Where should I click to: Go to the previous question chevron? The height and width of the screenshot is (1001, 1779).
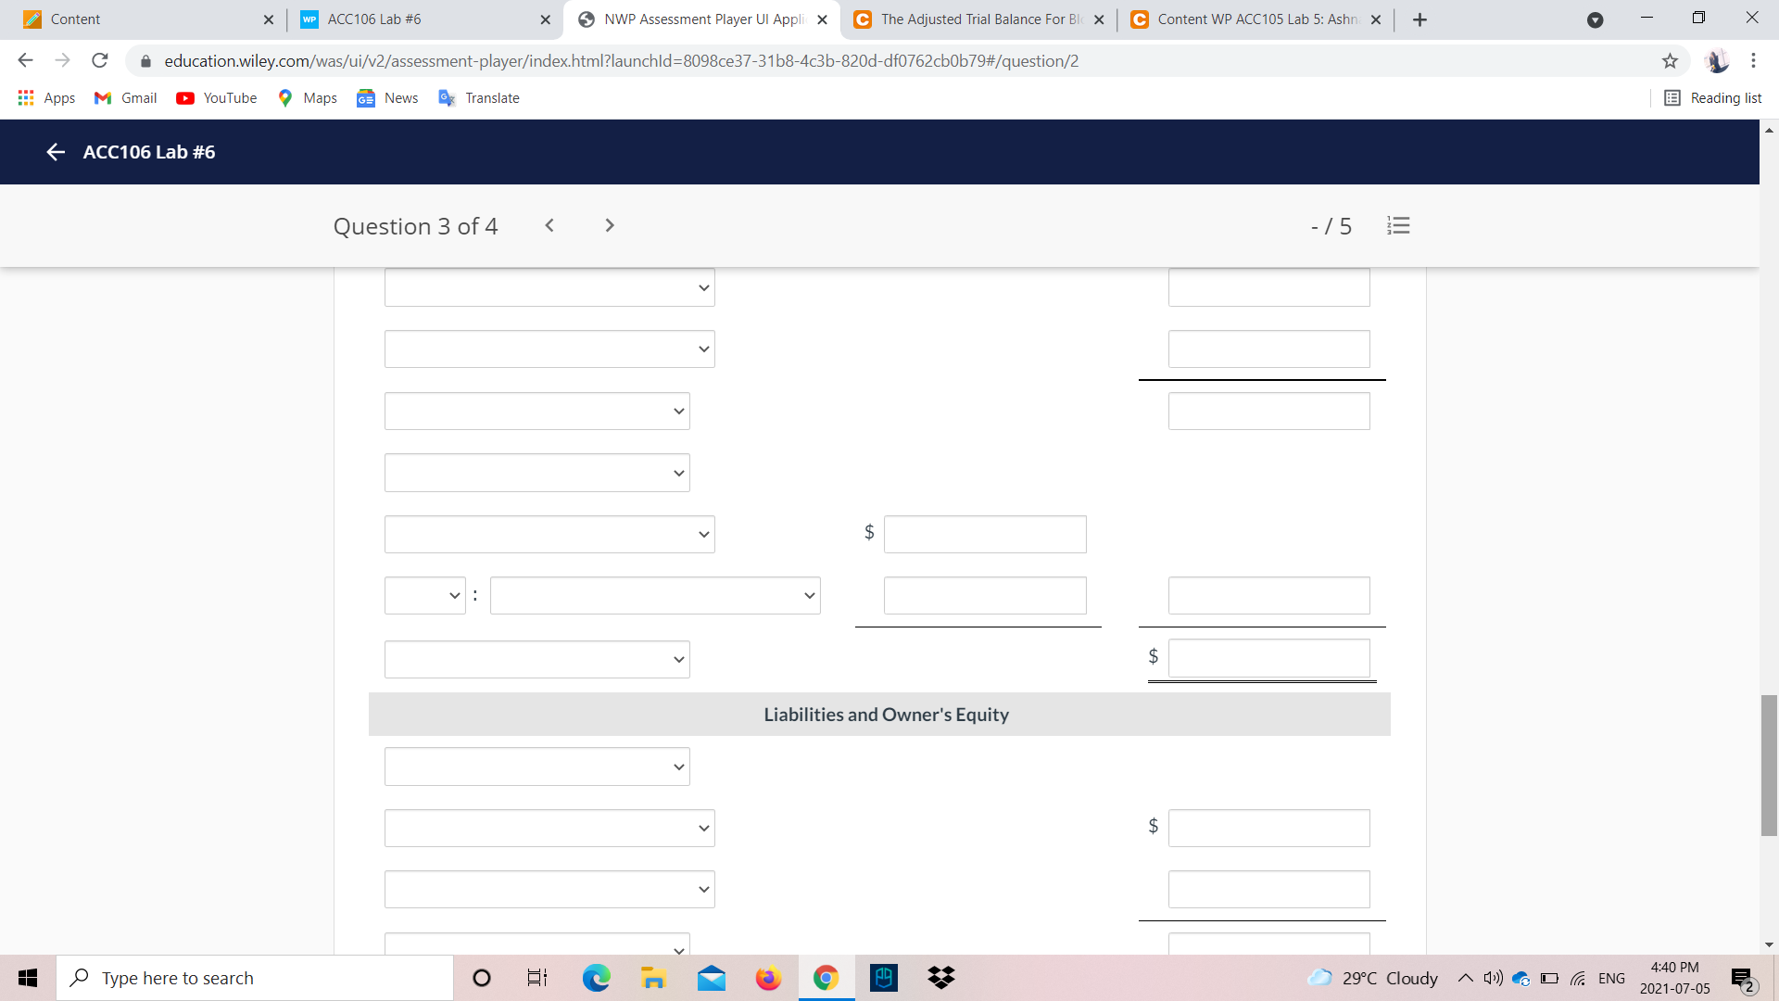[x=549, y=225]
